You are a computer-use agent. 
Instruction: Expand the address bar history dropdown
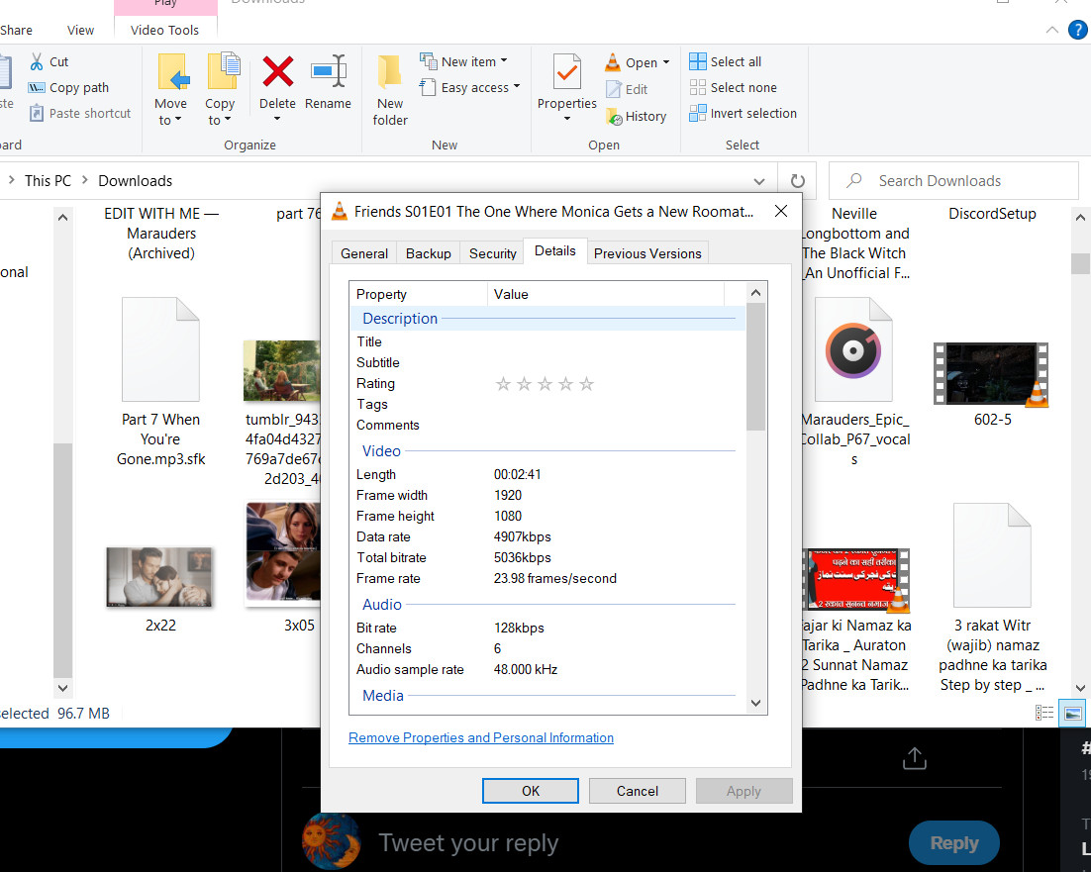coord(759,181)
